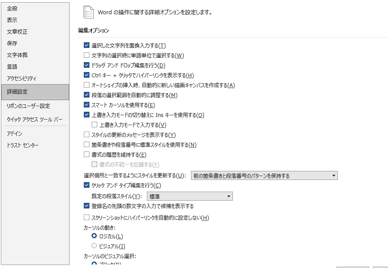Open the アクセシビリティ category
Image resolution: width=388 pixels, height=268 pixels.
(22, 79)
